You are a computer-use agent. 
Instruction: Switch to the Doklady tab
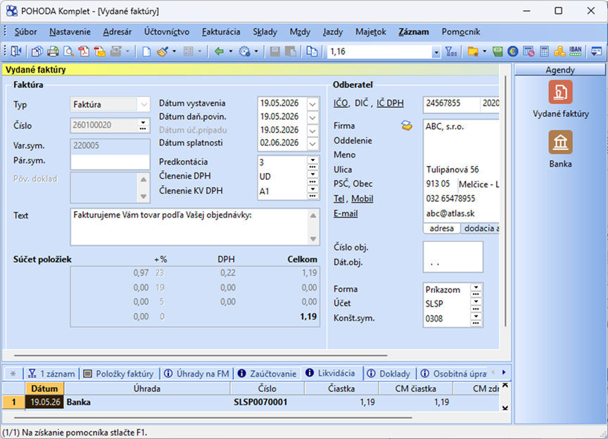click(389, 374)
